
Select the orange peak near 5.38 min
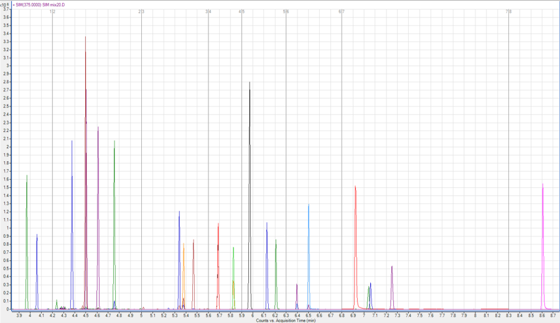pyautogui.click(x=184, y=276)
